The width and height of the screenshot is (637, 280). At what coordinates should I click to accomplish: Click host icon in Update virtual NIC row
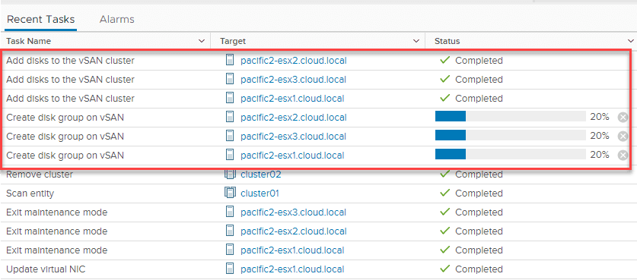230,269
